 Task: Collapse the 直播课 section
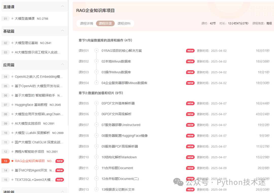pyautogui.click(x=62, y=6)
